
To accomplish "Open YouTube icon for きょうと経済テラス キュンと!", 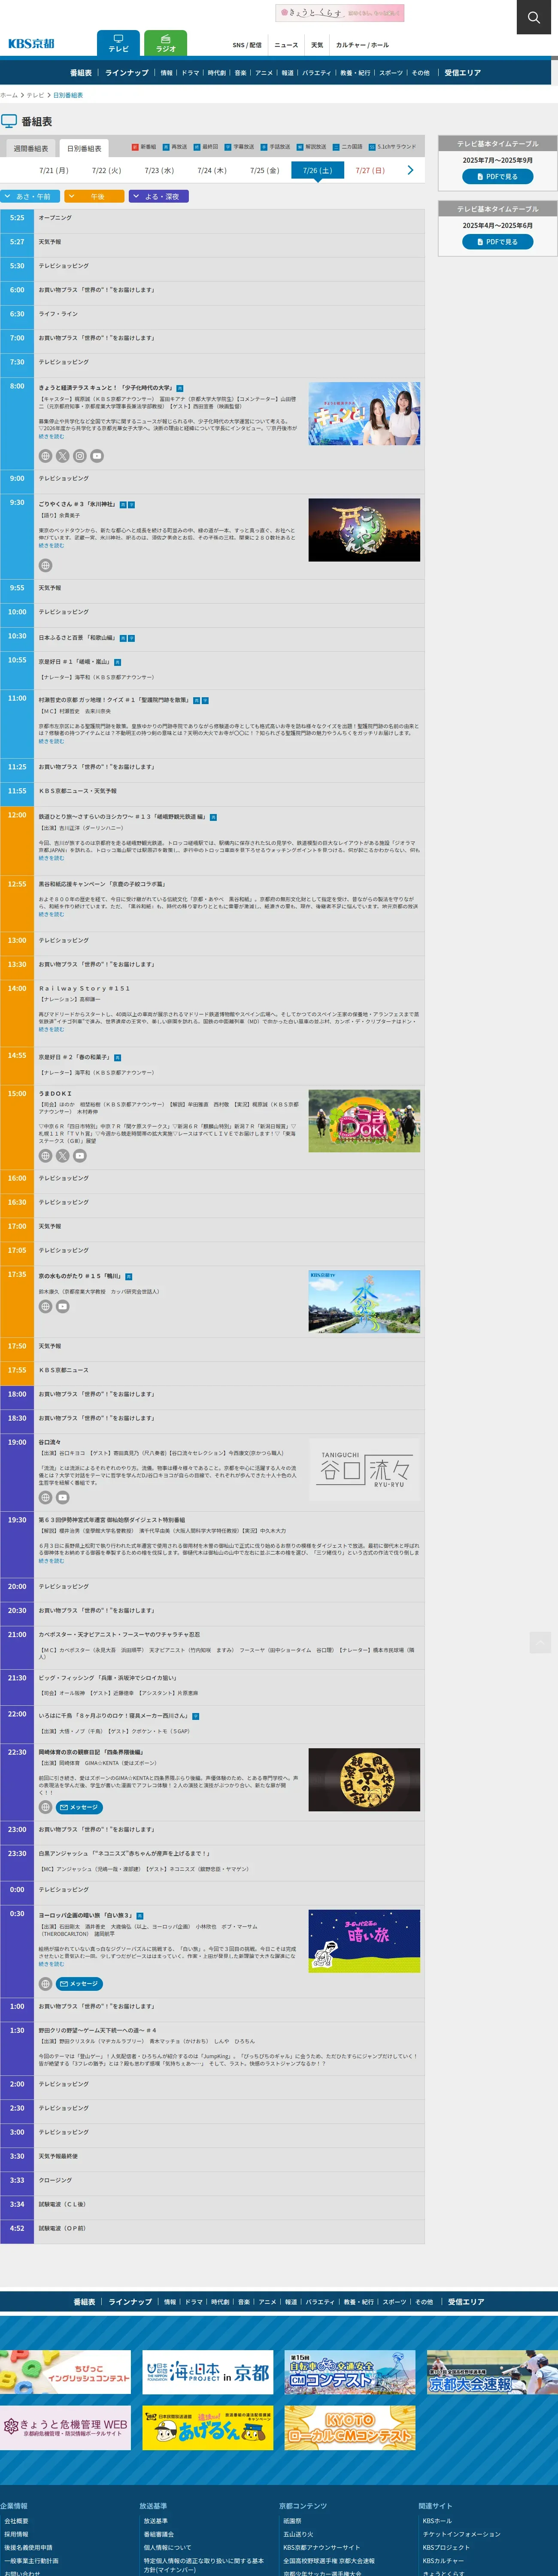I will tap(97, 456).
